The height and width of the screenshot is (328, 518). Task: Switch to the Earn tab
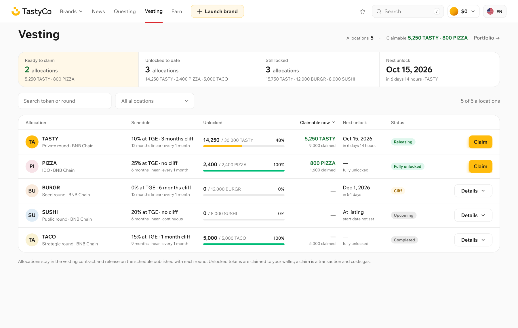(177, 12)
